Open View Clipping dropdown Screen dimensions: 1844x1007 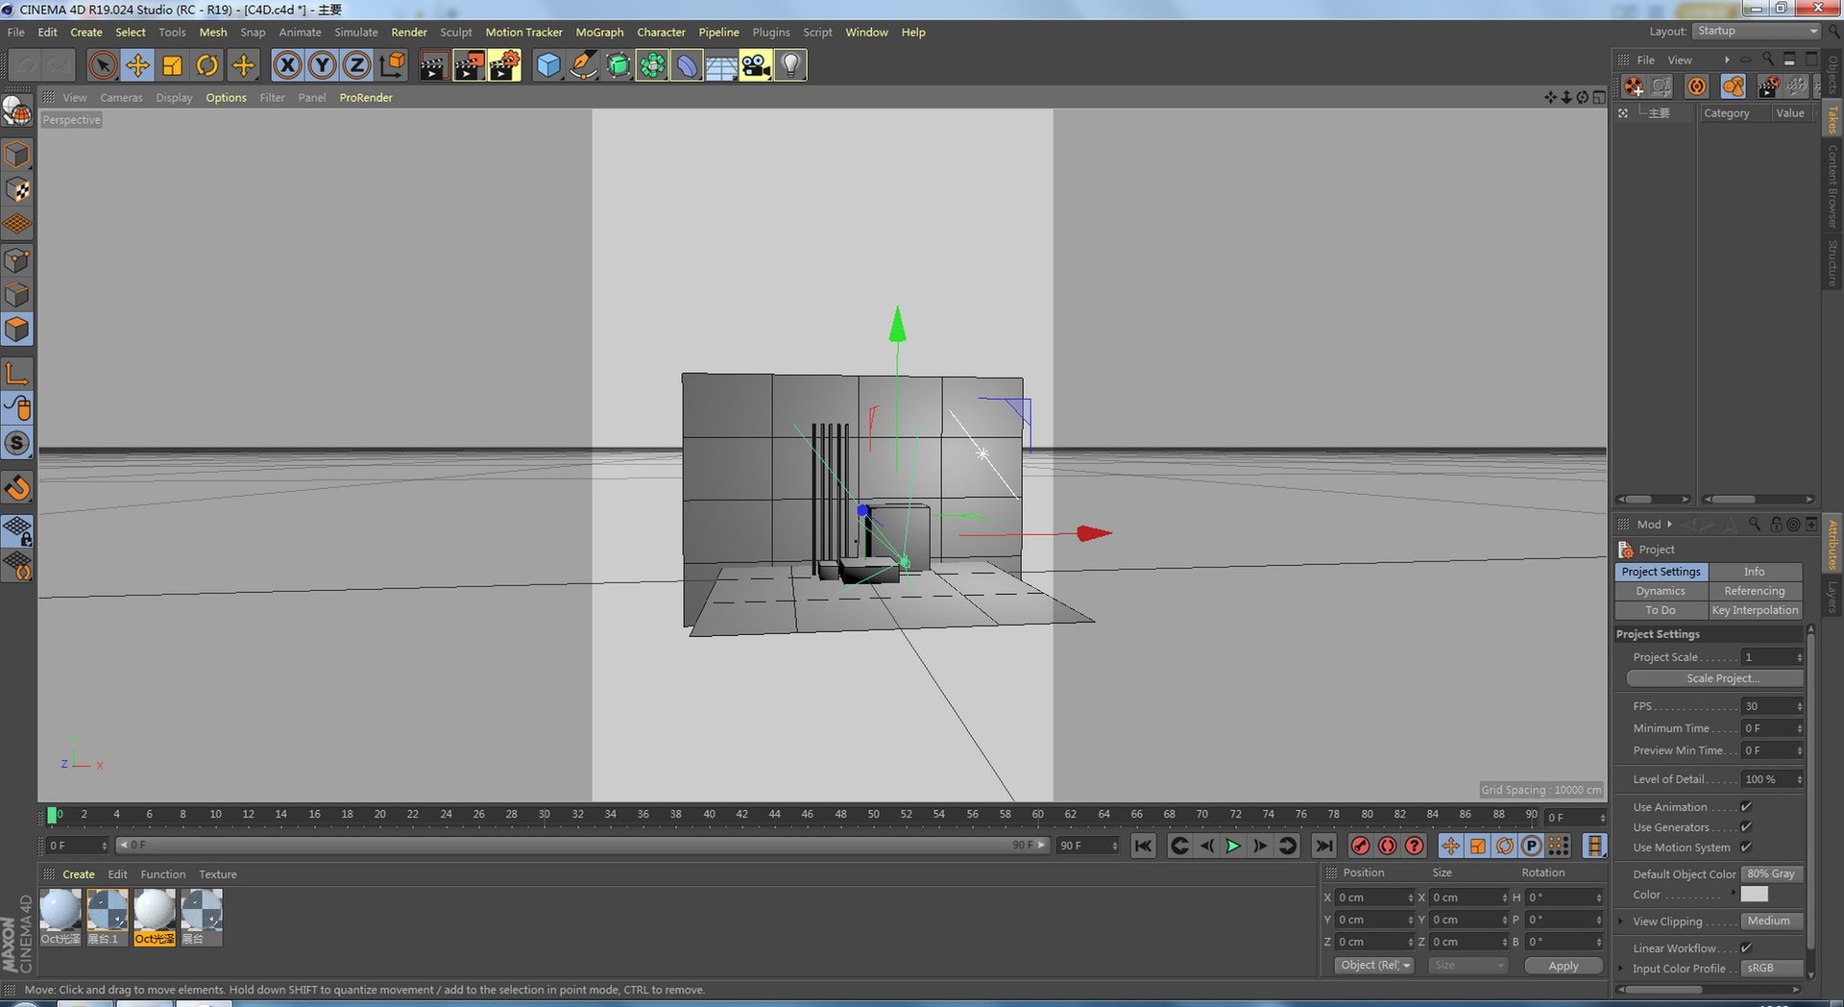[x=1773, y=921]
